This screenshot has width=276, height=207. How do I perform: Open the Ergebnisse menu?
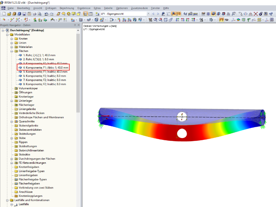click(x=84, y=8)
